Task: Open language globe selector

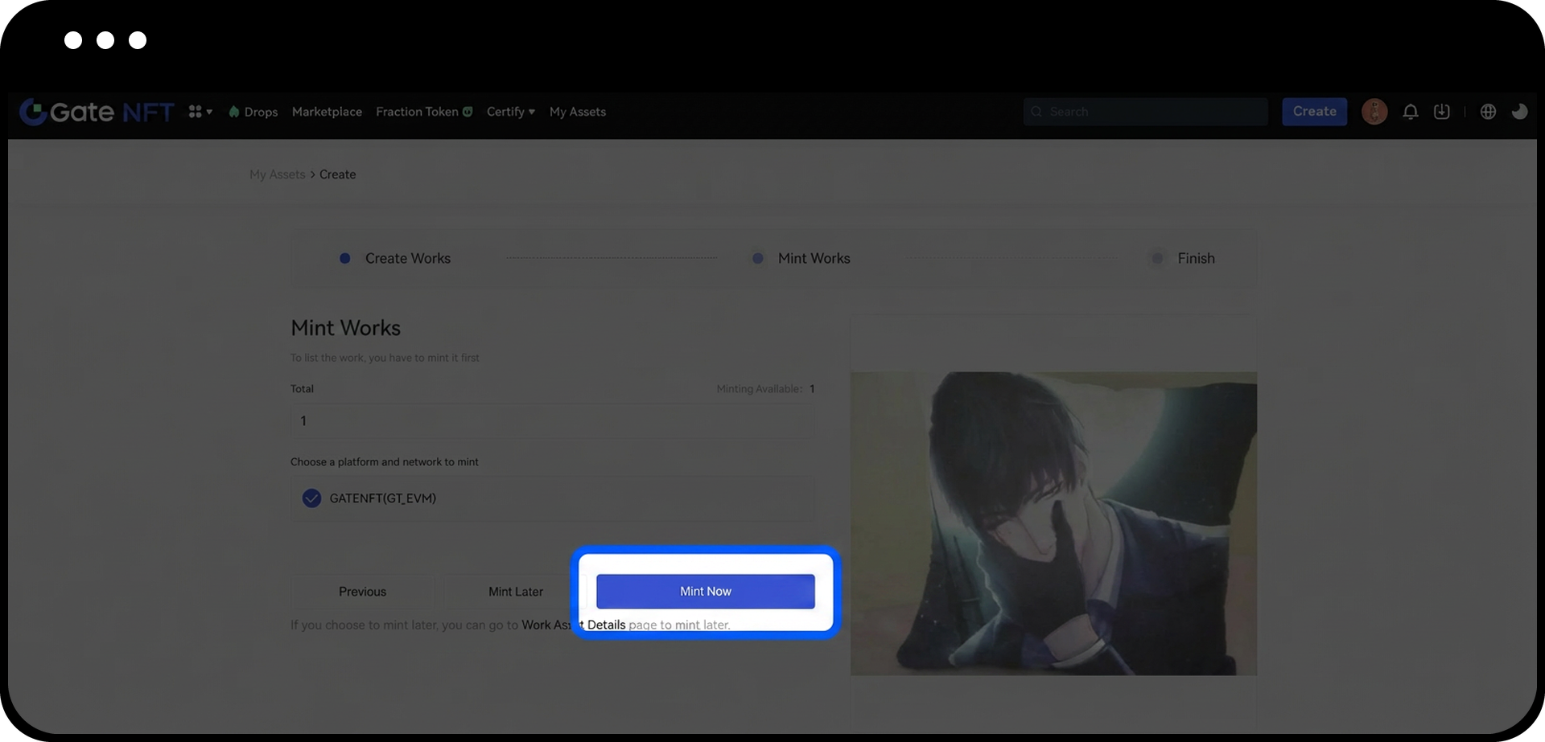Action: (x=1488, y=112)
